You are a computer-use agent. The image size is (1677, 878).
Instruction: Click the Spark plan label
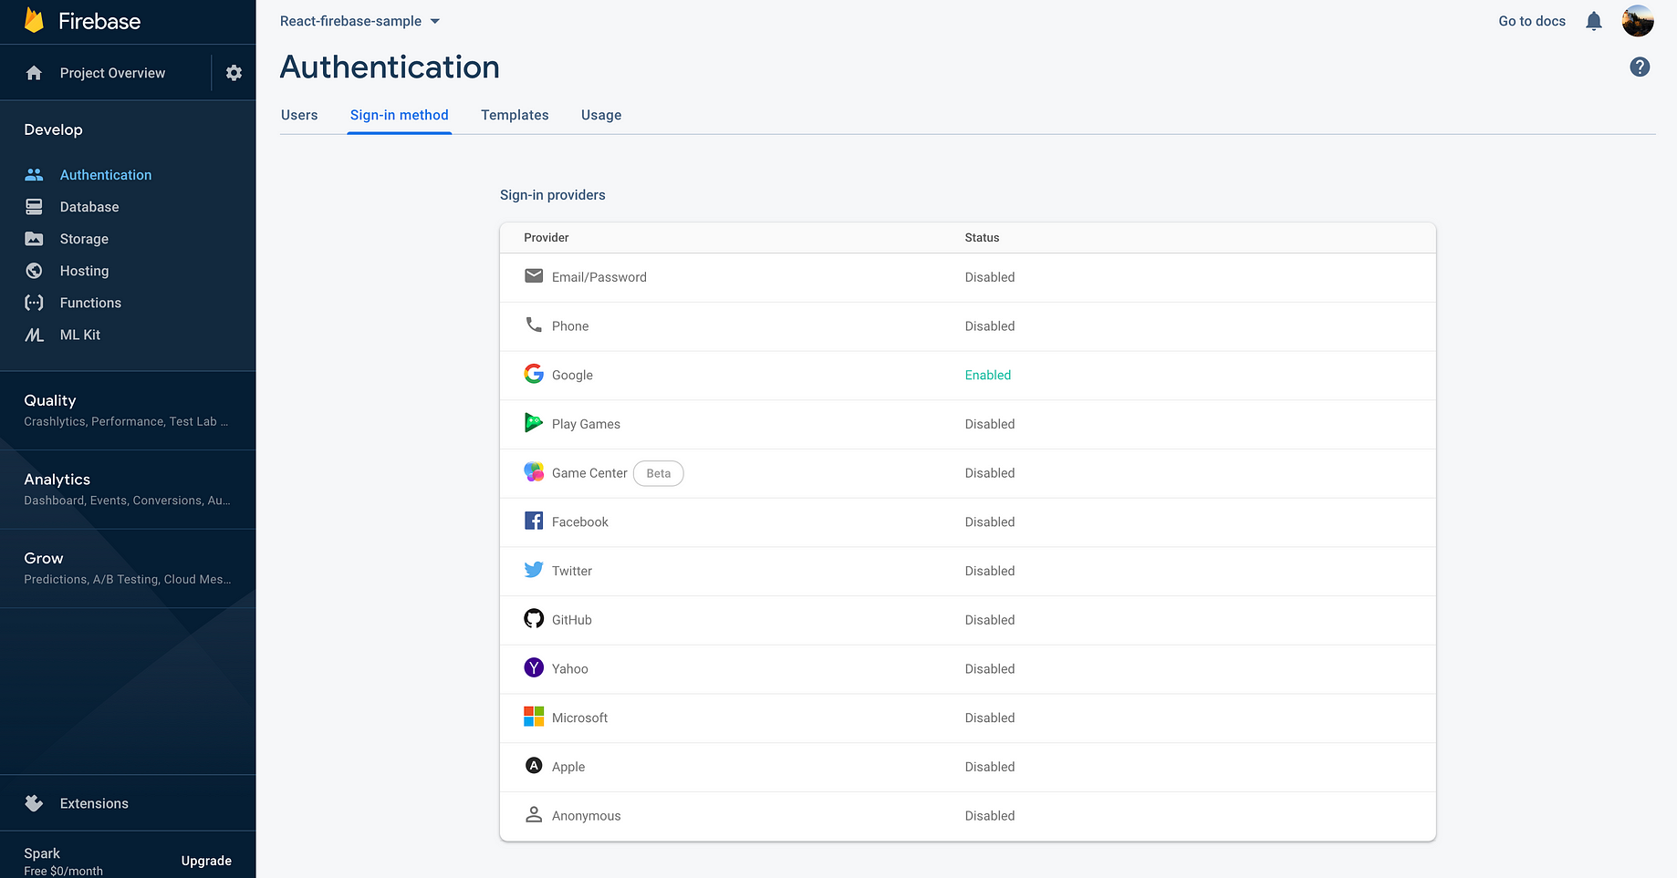click(42, 853)
